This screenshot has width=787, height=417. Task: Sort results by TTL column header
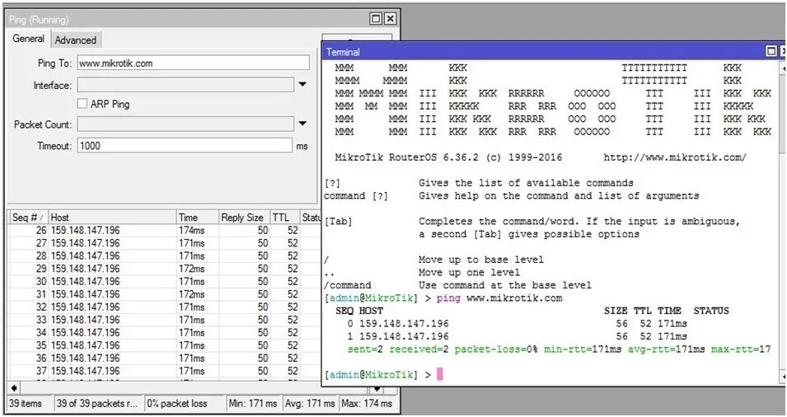tap(284, 218)
